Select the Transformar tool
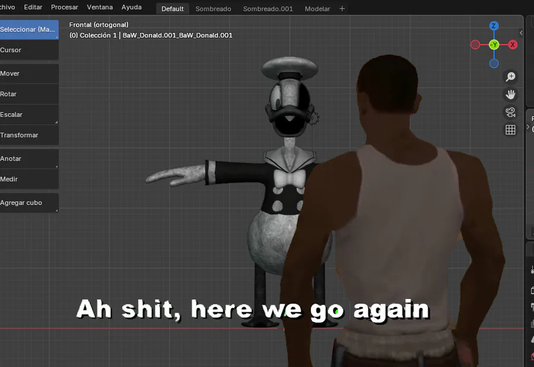This screenshot has width=534, height=367. (x=29, y=135)
